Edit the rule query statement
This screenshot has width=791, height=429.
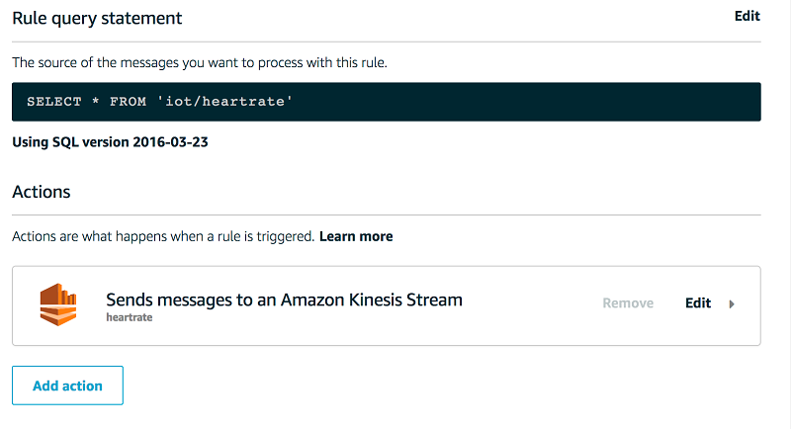click(747, 17)
